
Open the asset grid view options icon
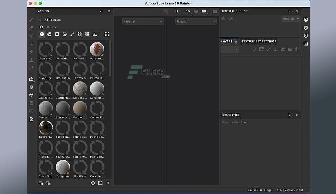coord(107,34)
